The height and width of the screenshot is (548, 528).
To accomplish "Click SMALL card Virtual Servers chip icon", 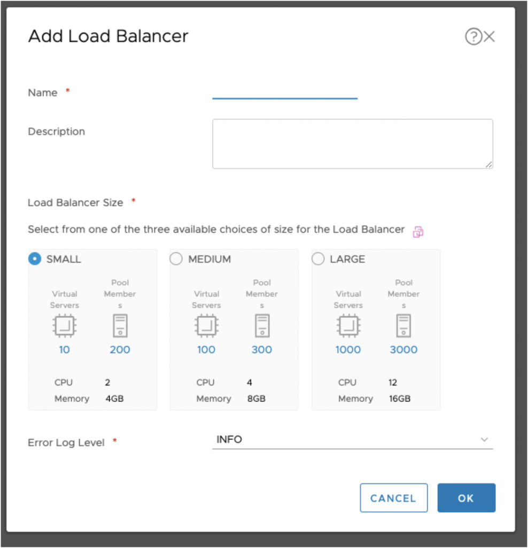I will [65, 326].
